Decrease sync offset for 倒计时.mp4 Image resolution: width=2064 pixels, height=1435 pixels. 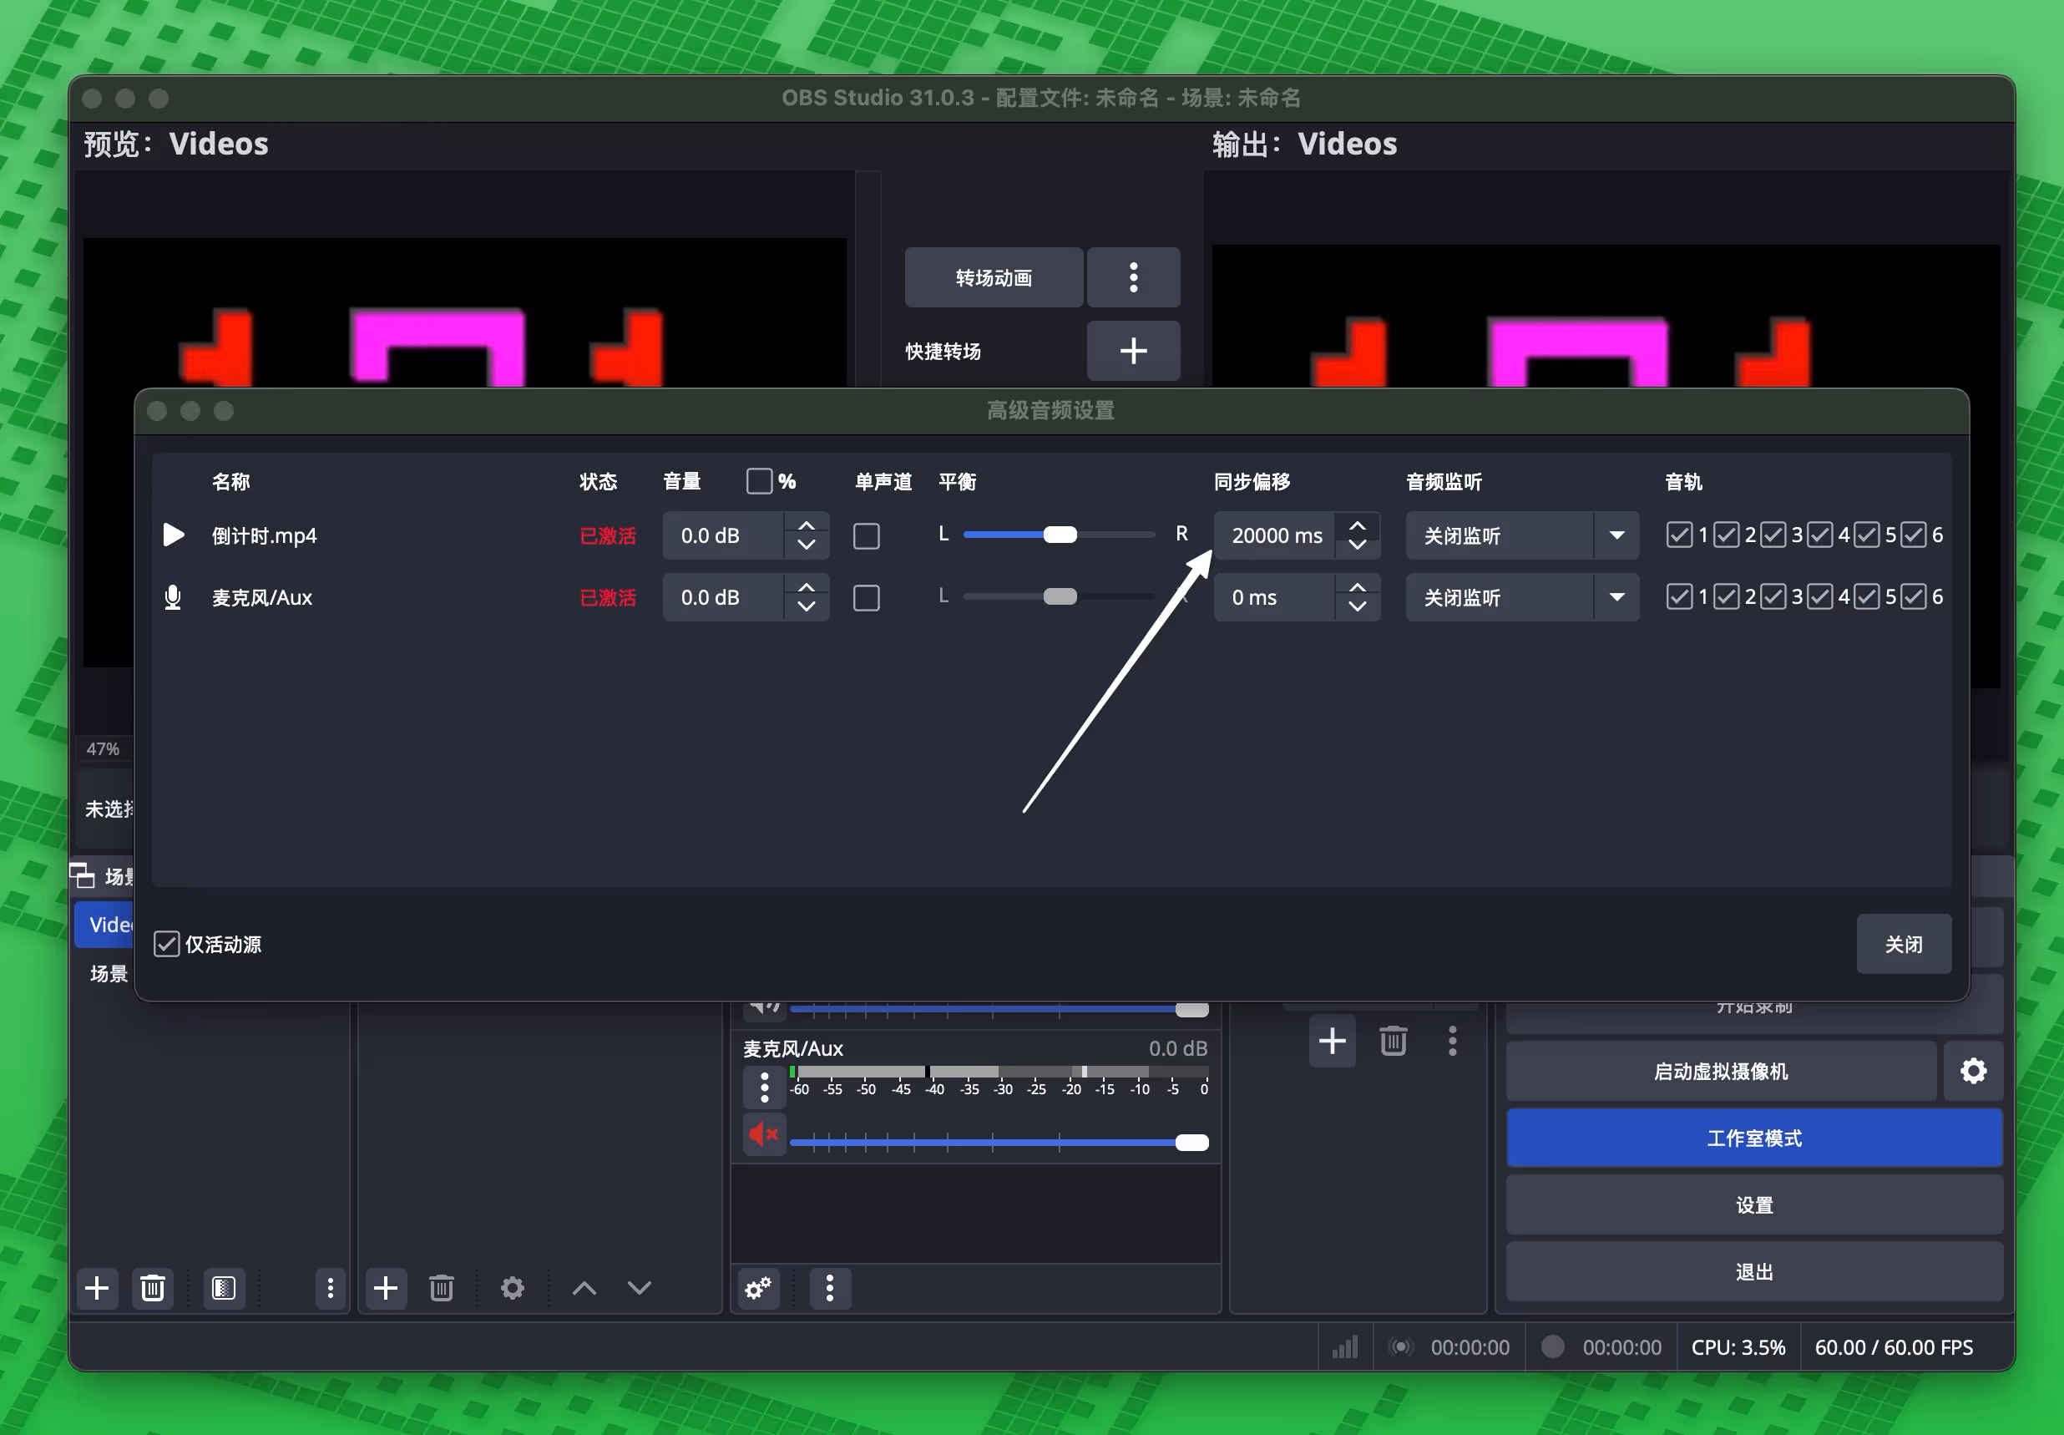(1358, 545)
